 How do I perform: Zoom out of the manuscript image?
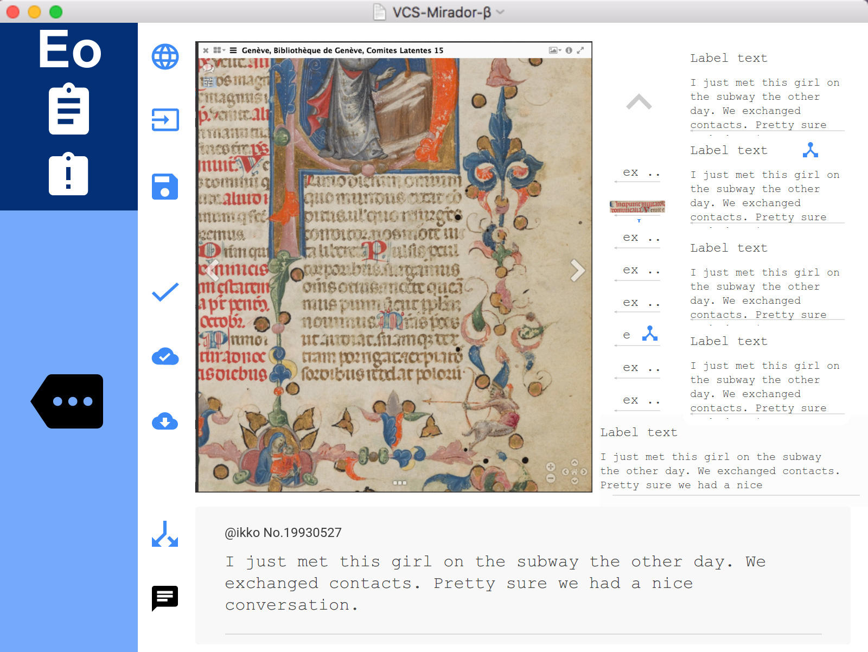(x=551, y=478)
